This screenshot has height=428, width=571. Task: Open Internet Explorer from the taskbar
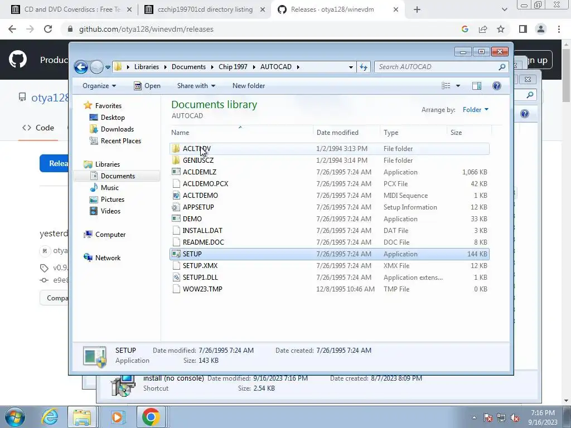point(50,417)
